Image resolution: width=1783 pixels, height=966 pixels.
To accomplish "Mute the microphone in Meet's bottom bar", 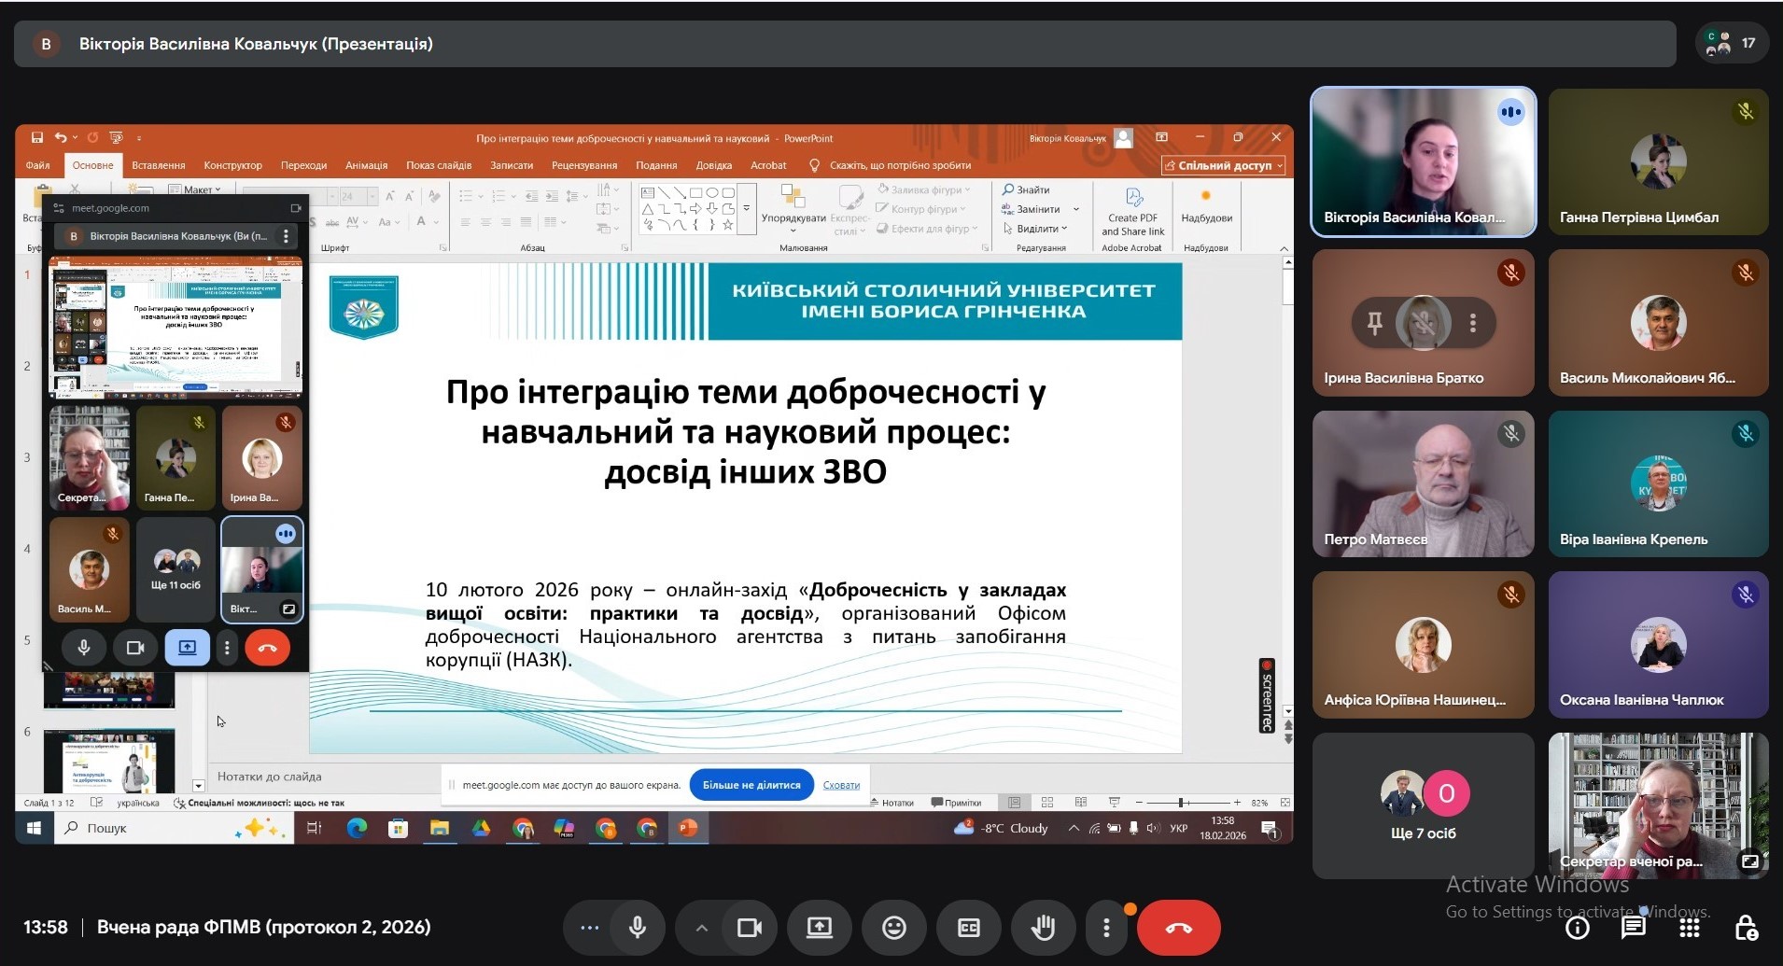I will (638, 928).
